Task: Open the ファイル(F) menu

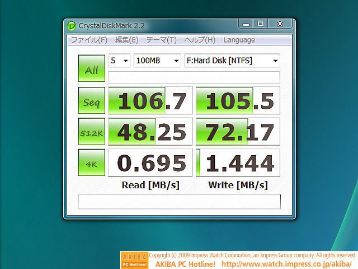Action: pos(89,40)
